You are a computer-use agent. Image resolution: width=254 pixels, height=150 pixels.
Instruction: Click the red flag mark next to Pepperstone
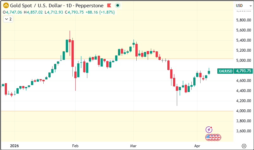coord(109,5)
